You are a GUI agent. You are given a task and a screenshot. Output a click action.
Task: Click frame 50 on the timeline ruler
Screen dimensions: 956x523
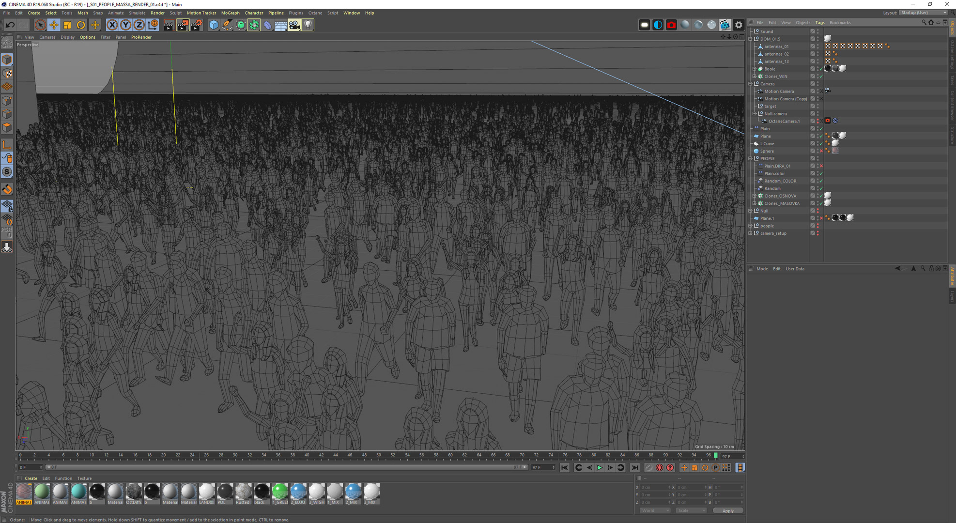378,456
